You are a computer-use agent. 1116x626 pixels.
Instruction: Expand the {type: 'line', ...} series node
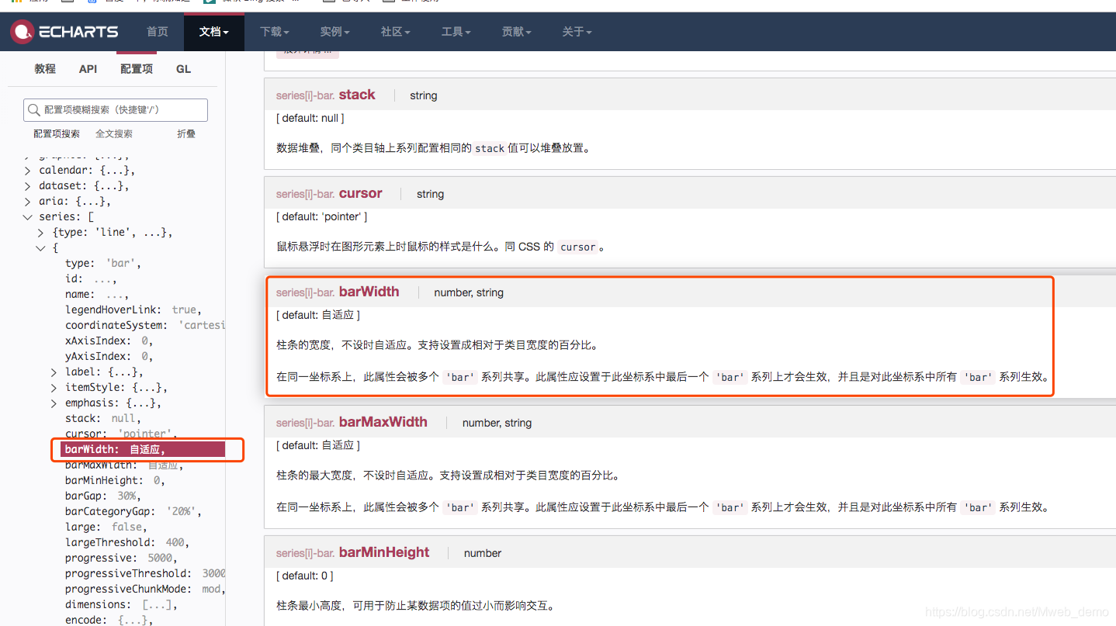41,232
